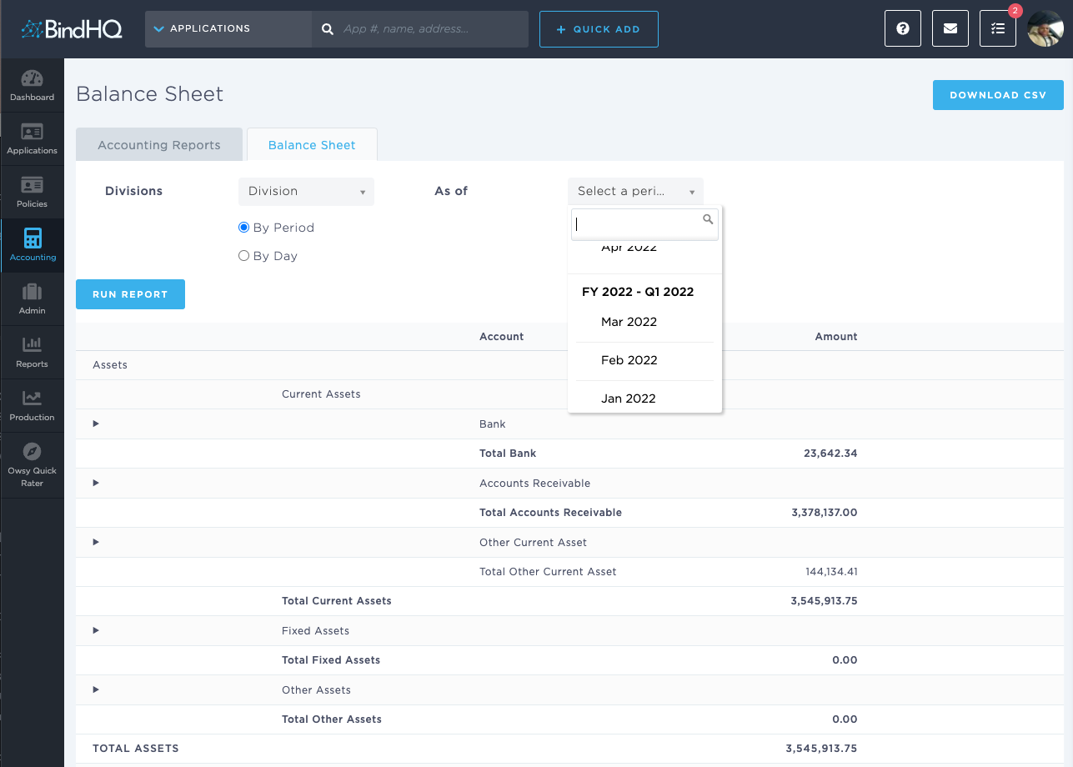
Task: Switch to the Accounting Reports tab
Action: [159, 145]
